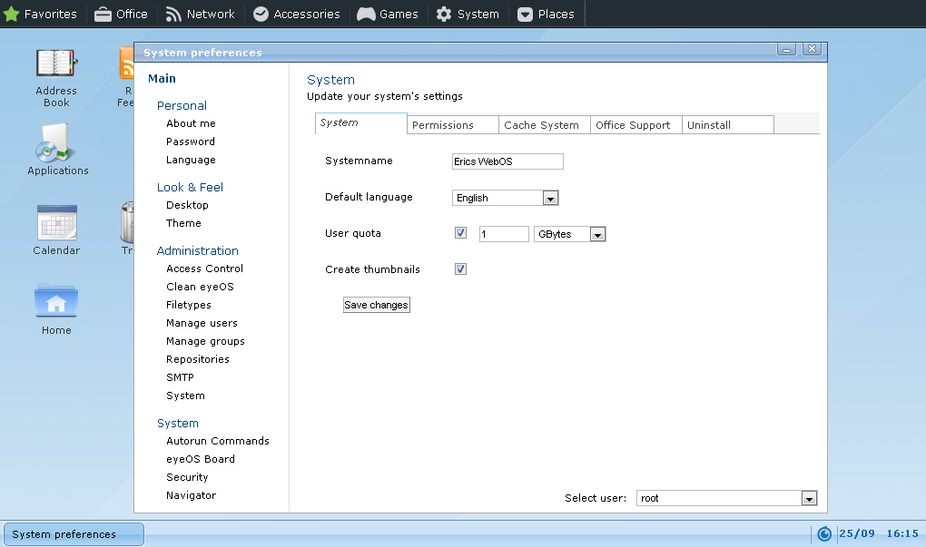Open Security settings in sidebar
926x547 pixels.
pyautogui.click(x=187, y=477)
